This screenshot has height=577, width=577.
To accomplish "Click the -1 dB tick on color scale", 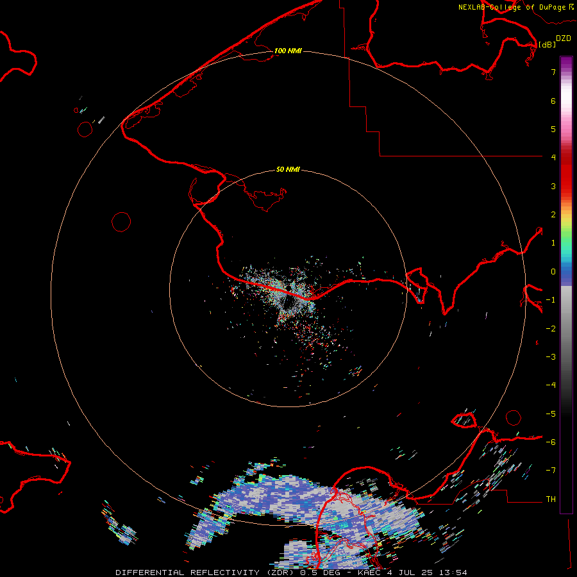I will pos(551,300).
